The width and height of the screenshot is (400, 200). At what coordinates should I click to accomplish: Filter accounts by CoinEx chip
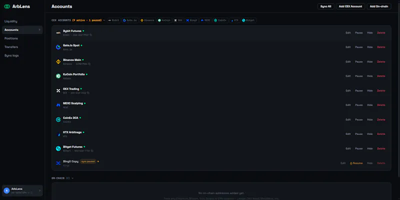click(220, 20)
